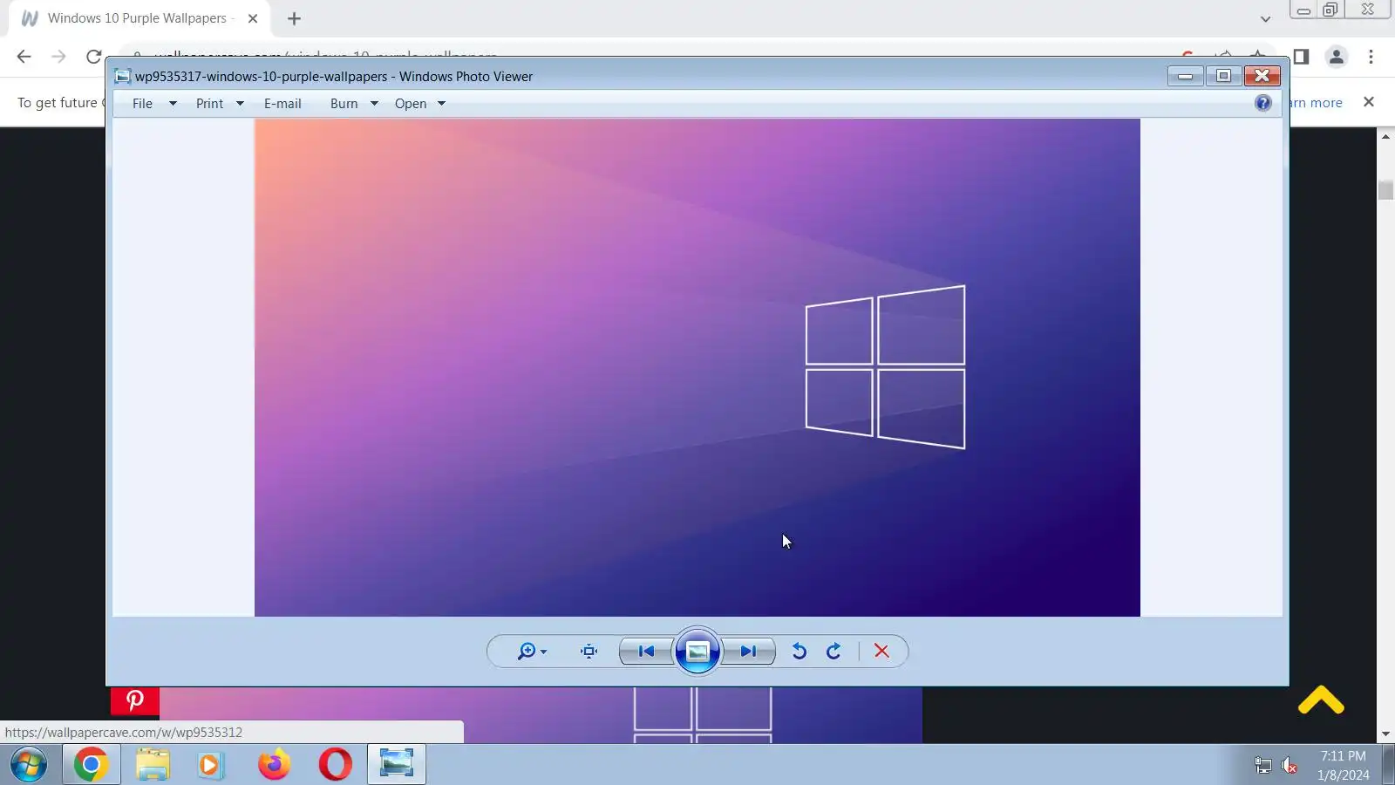Click the displayed purple wallpaper photo
The image size is (1395, 785).
point(697,367)
